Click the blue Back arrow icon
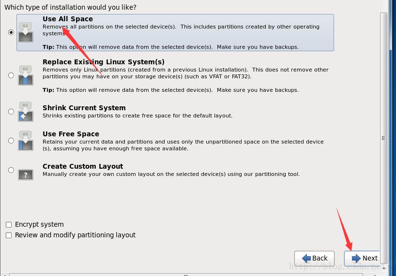 [306, 258]
